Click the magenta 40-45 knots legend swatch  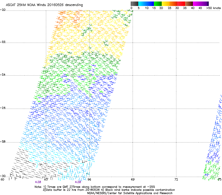(197, 4)
